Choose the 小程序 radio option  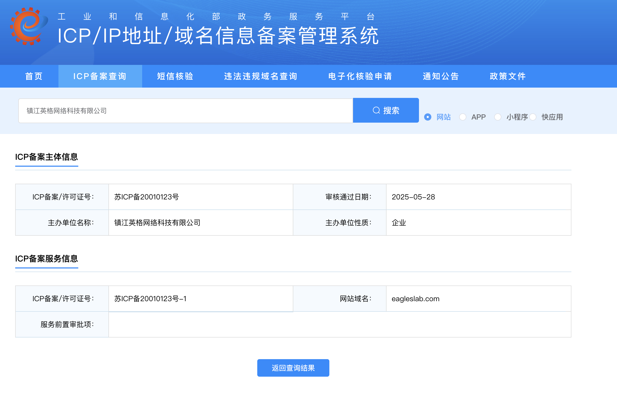pos(498,117)
